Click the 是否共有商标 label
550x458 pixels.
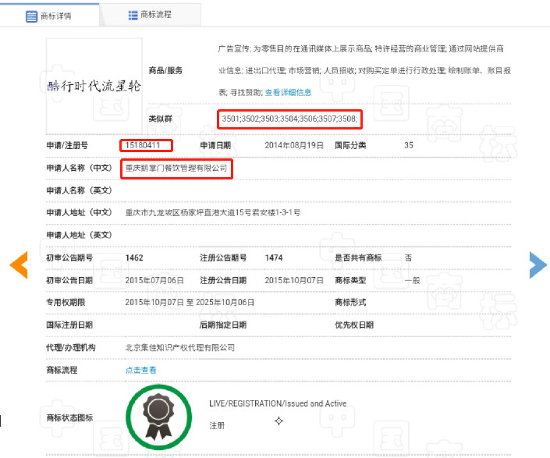point(358,257)
